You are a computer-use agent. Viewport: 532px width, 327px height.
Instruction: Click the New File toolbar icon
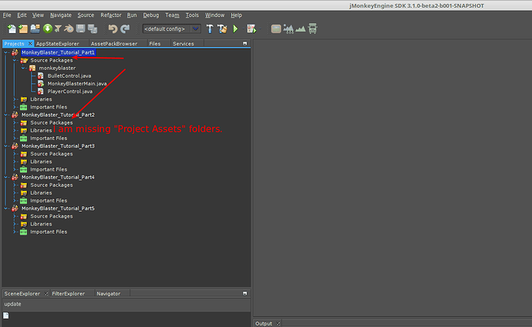(x=12, y=28)
